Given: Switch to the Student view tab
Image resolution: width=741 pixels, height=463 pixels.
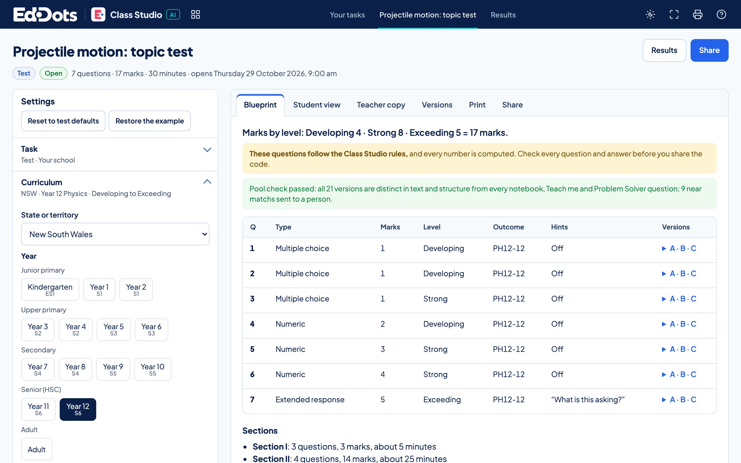Looking at the screenshot, I should (317, 105).
